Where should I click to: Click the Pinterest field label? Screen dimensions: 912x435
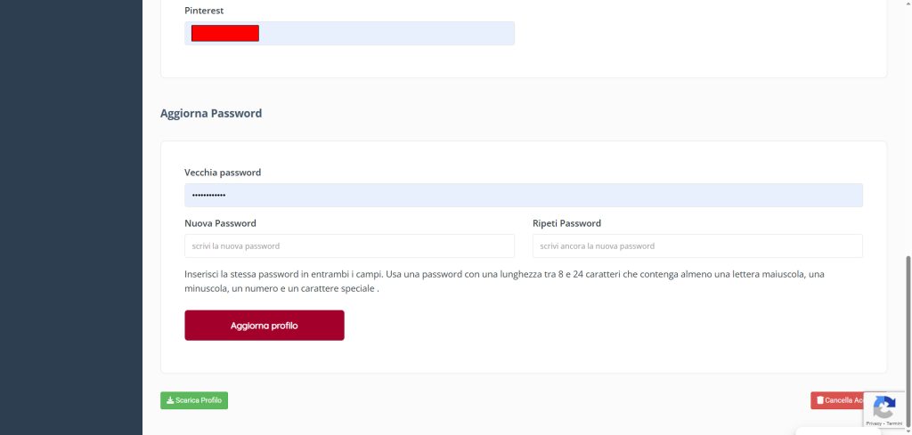click(204, 10)
